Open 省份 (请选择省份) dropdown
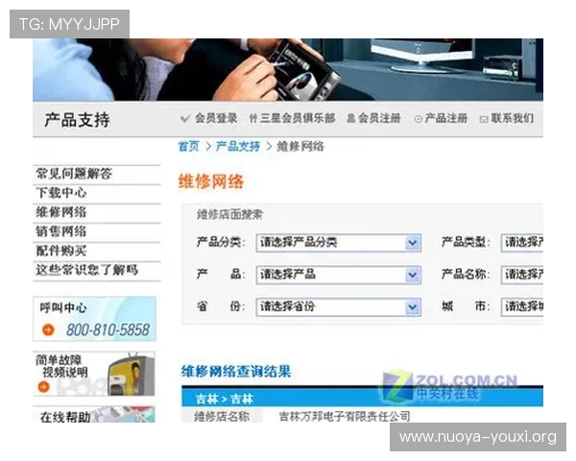 point(338,306)
